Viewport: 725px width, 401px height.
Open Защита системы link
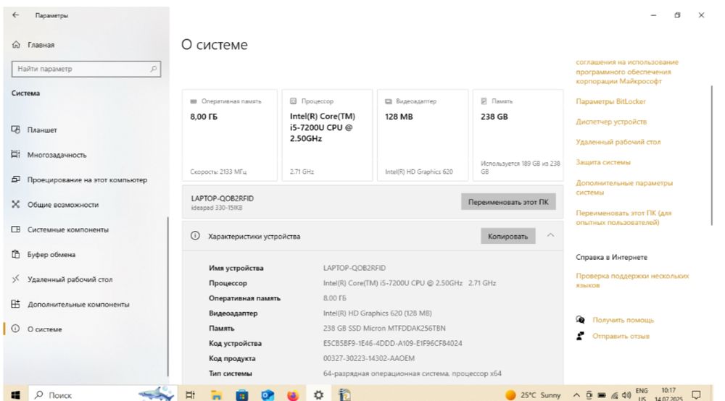[603, 162]
